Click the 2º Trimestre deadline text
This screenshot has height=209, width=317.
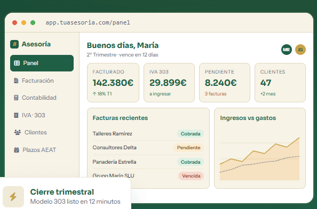[x=123, y=55]
